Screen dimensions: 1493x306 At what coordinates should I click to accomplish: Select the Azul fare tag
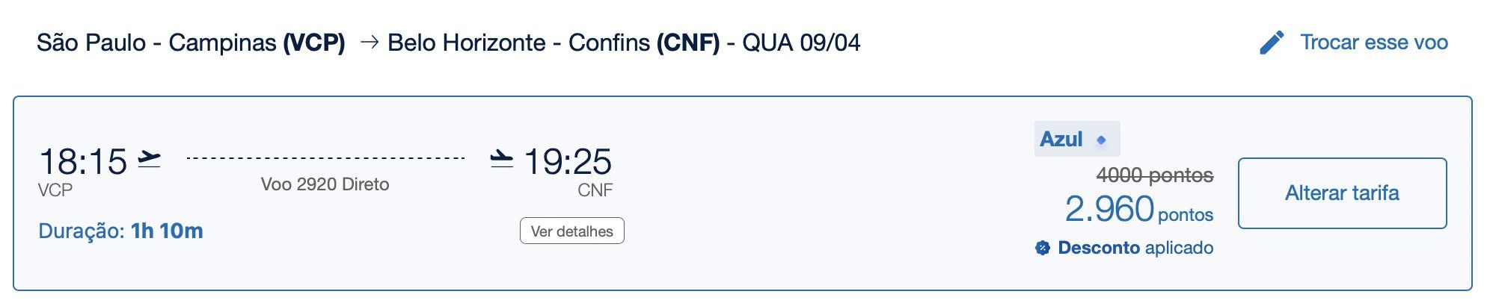pyautogui.click(x=1077, y=139)
